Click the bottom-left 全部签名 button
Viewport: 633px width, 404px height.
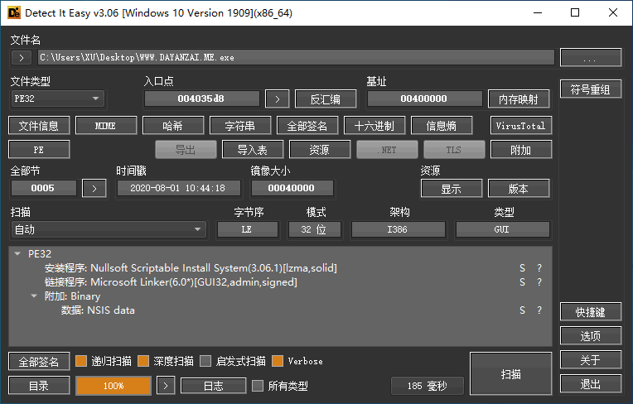[x=39, y=362]
